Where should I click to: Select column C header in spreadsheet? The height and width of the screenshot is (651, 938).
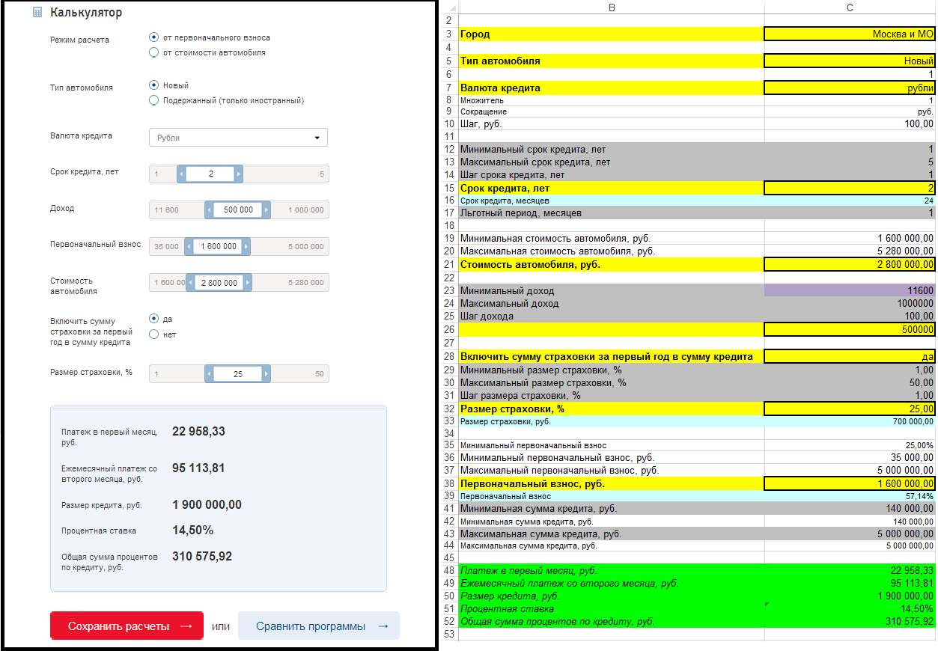(850, 7)
